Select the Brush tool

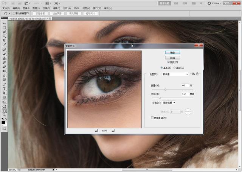pos(4,54)
